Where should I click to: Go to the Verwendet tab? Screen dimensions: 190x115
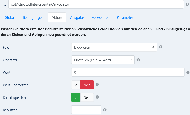[x=100, y=17]
